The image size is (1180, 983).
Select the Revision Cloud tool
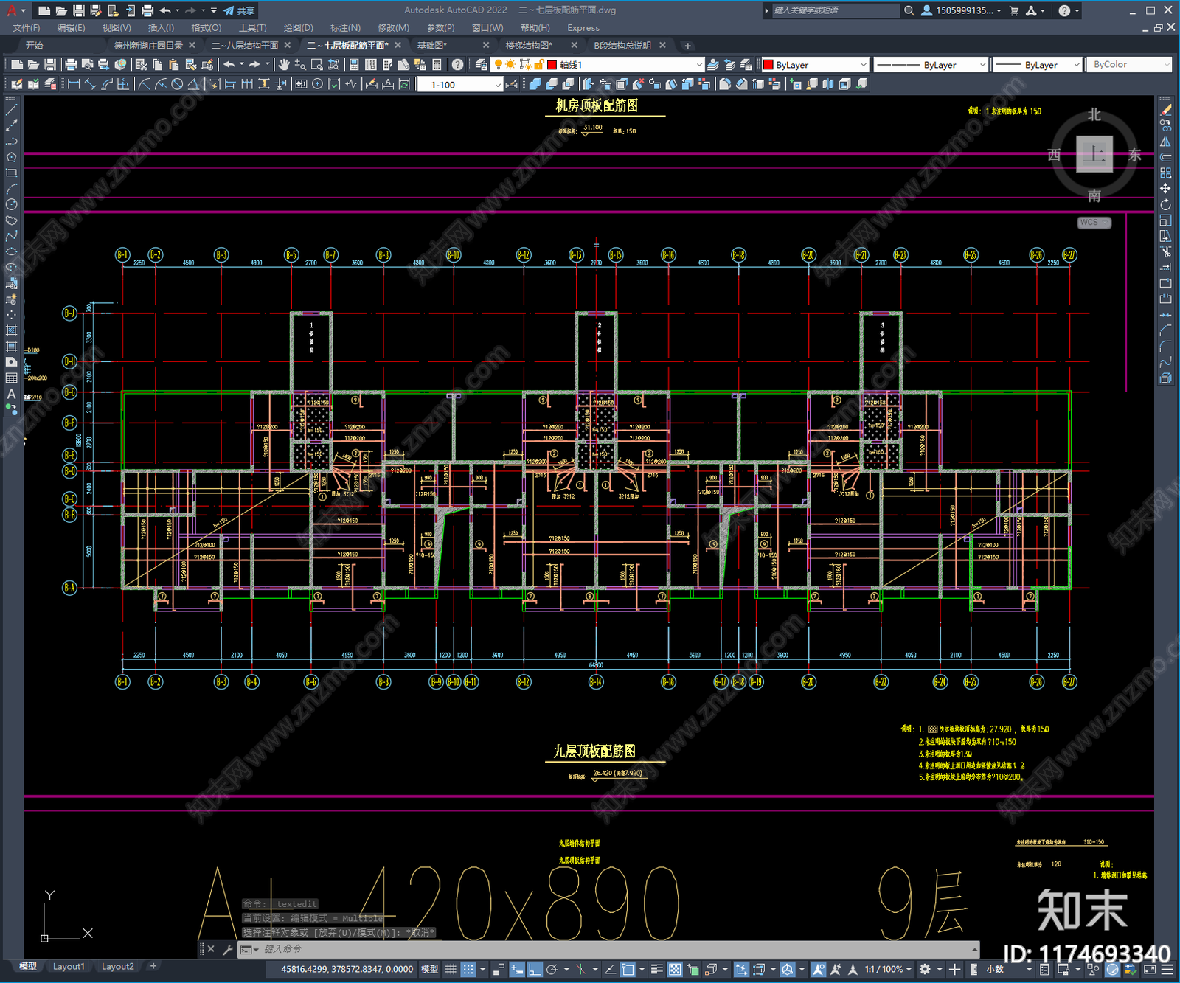(11, 220)
